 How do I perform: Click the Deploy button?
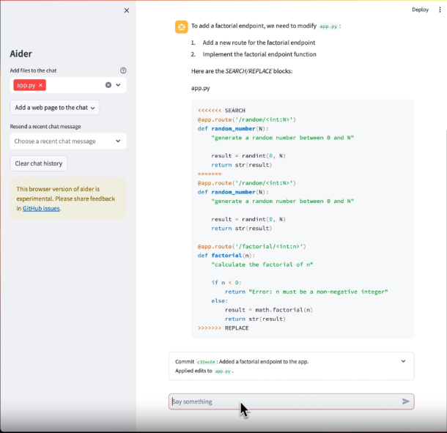(420, 10)
